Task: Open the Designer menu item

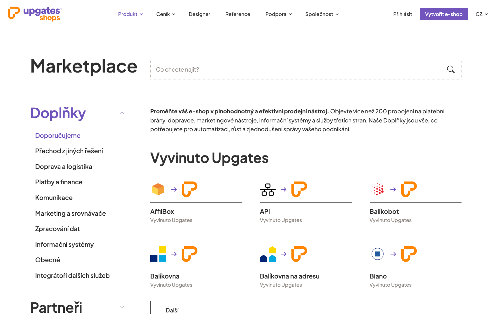Action: [x=199, y=14]
